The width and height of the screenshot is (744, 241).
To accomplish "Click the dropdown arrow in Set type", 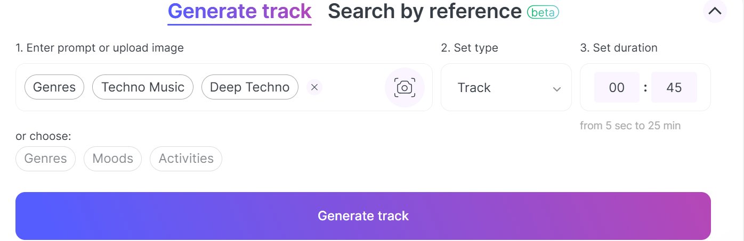I will click(x=557, y=89).
